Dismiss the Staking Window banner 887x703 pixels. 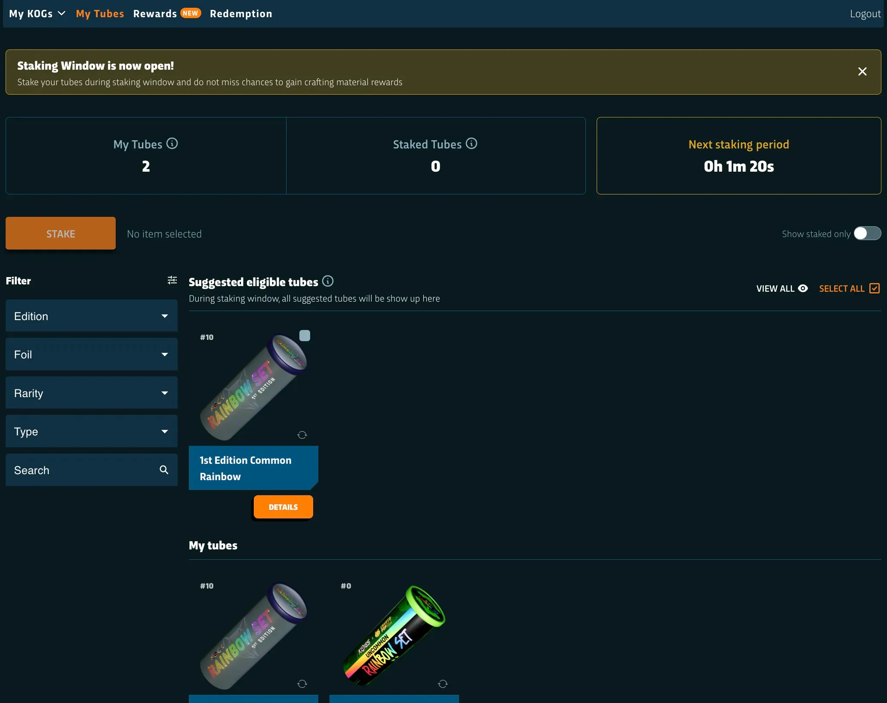tap(862, 71)
